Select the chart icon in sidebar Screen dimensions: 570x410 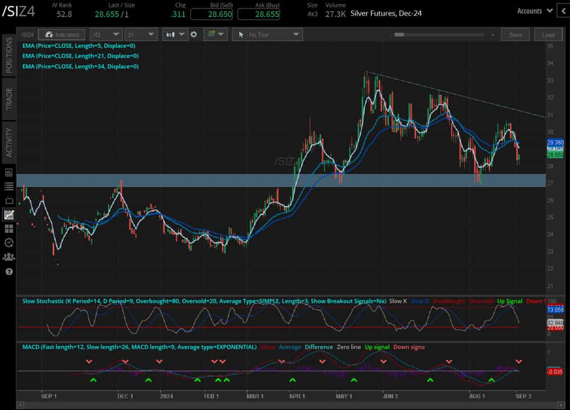click(9, 215)
